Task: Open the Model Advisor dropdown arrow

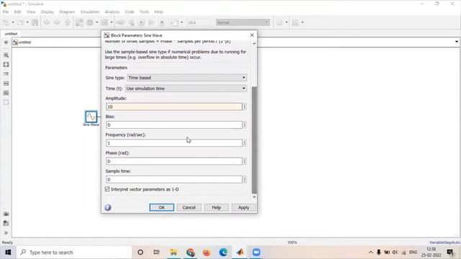Action: pos(287,22)
